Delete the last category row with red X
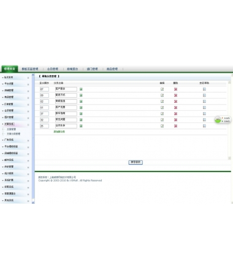 coord(175,126)
